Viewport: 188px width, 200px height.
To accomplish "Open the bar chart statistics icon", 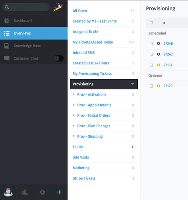I will tap(25, 192).
